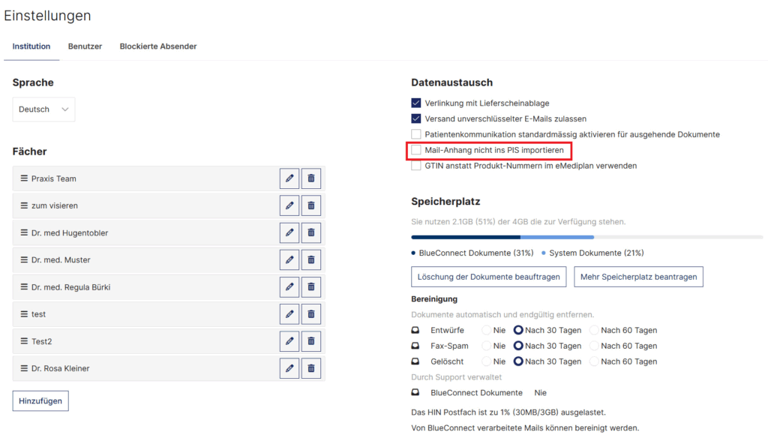The width and height of the screenshot is (768, 435).
Task: Grab the drag handle of test folder
Action: point(24,314)
